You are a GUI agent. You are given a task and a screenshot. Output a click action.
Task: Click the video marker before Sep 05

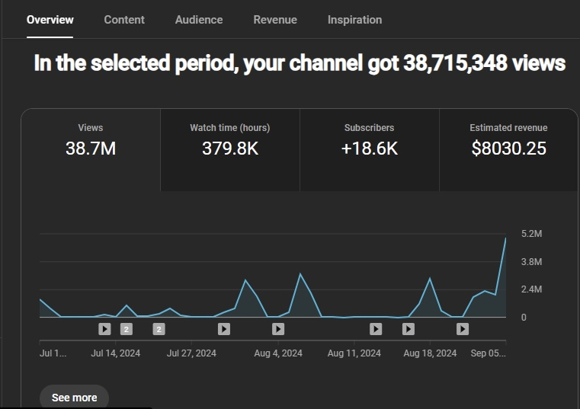point(463,329)
